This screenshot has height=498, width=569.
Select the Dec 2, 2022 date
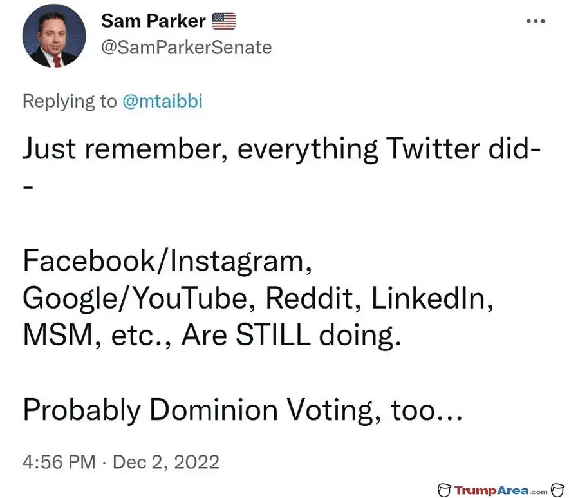tap(166, 461)
